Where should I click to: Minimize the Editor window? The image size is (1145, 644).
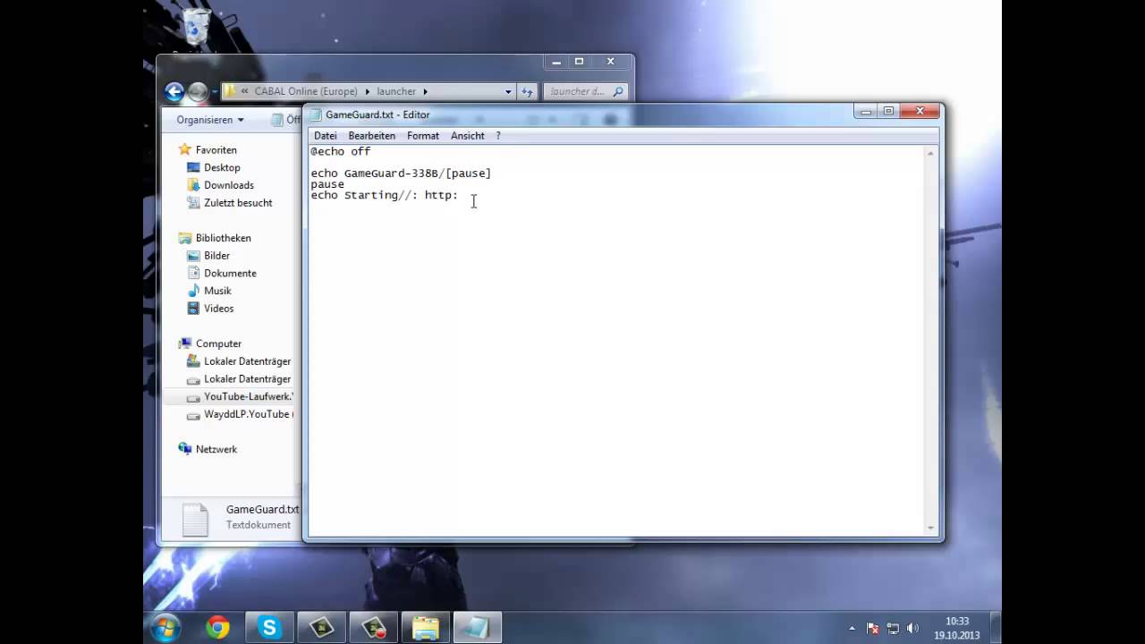click(x=865, y=112)
